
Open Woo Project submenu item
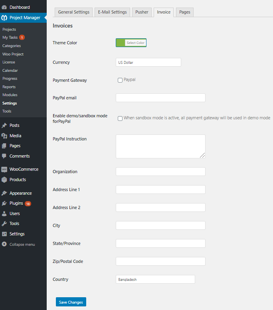(x=13, y=54)
